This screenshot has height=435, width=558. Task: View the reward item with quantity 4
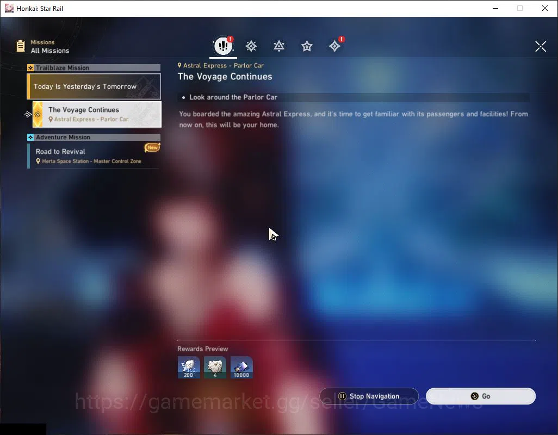click(x=215, y=368)
